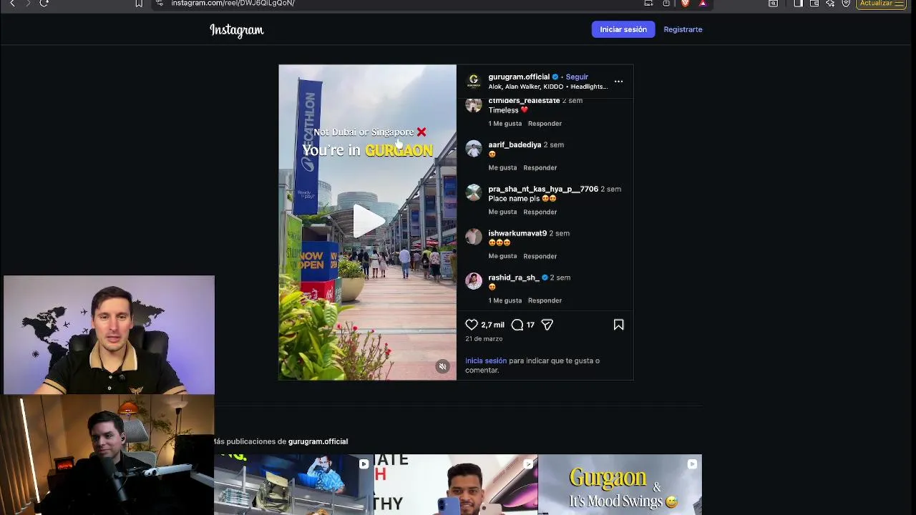Toggle the browser sidebar panel icon
Viewport: 916px width, 515px height.
[x=798, y=4]
